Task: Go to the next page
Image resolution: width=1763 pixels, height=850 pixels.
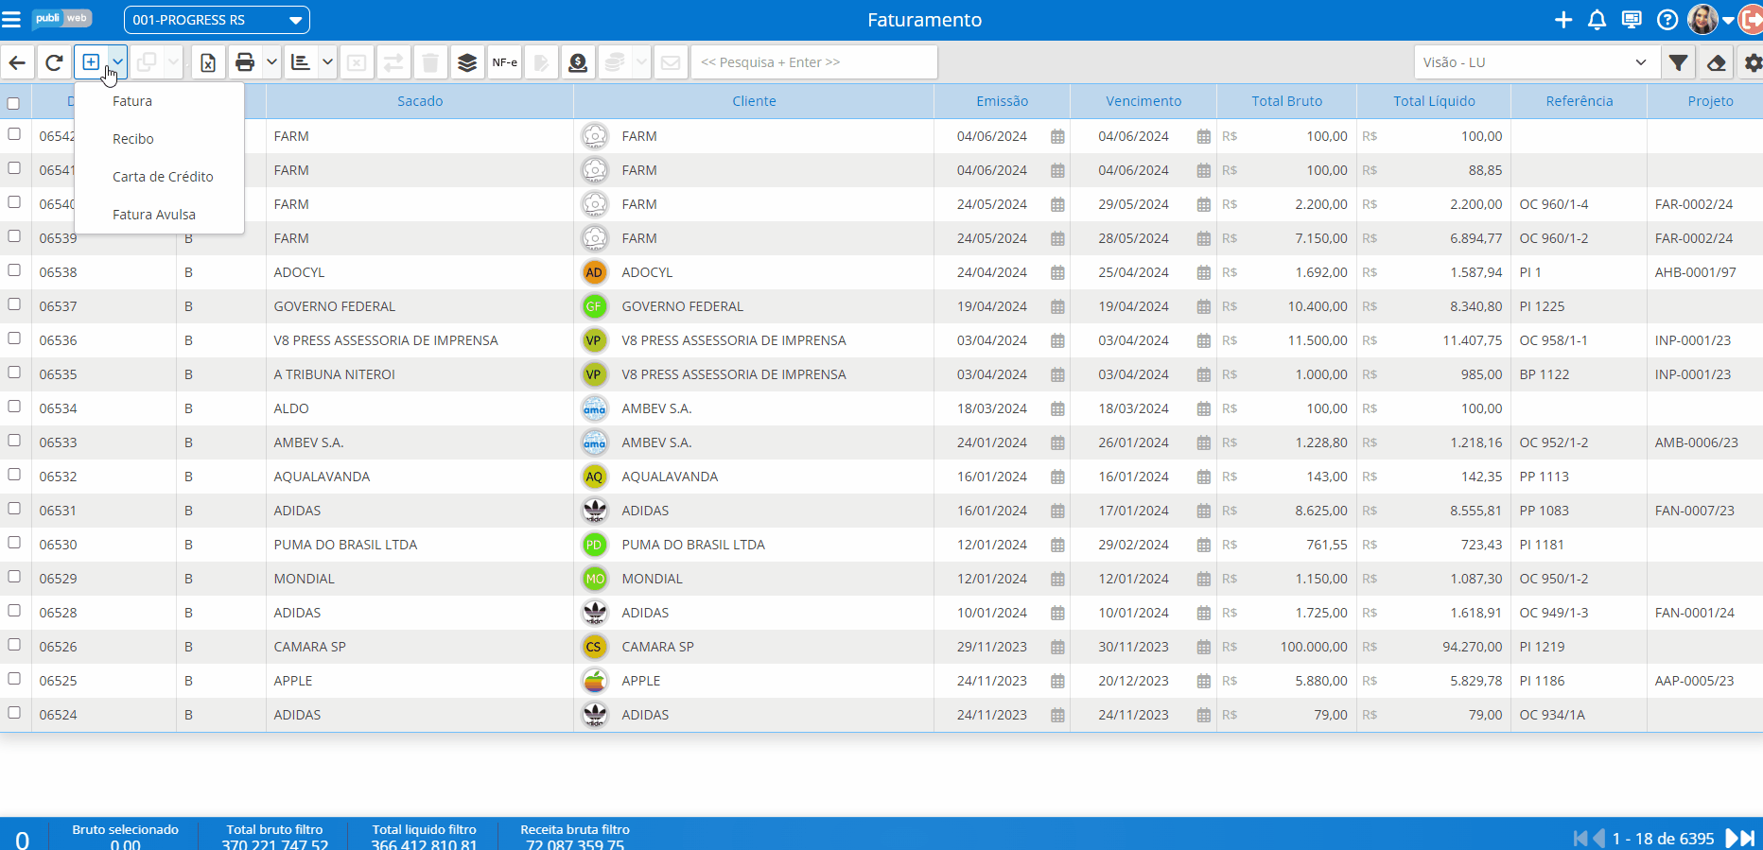Action: (x=1732, y=839)
